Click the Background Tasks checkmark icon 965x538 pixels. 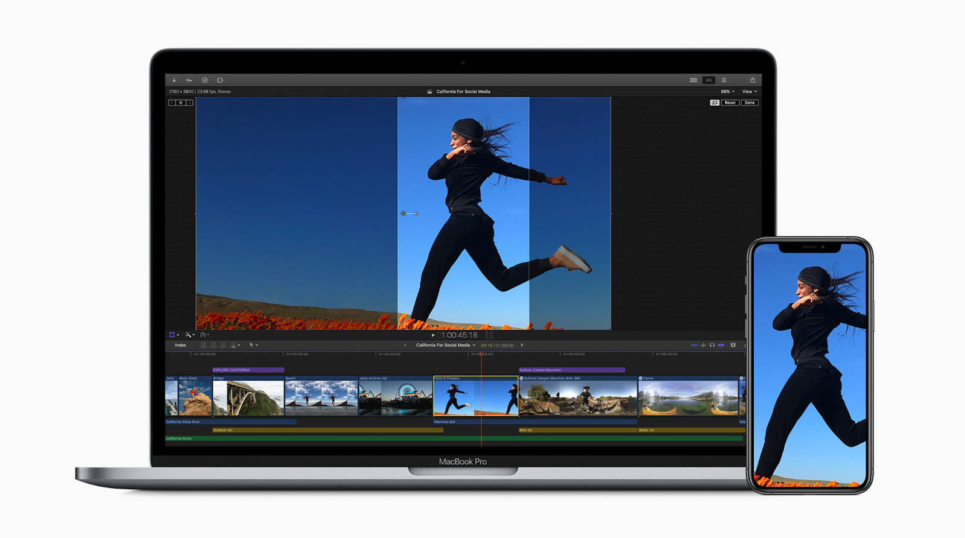pos(204,80)
